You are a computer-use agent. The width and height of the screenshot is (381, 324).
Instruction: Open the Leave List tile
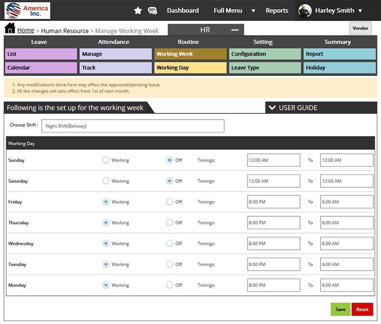(x=41, y=54)
